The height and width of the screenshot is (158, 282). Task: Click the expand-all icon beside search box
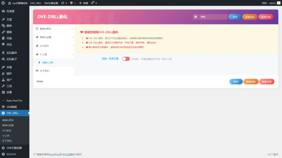tap(195, 17)
